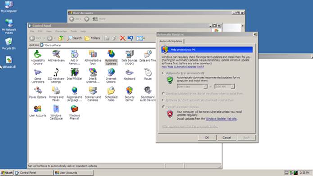Select Automatic (recommended) radio option

point(163,73)
